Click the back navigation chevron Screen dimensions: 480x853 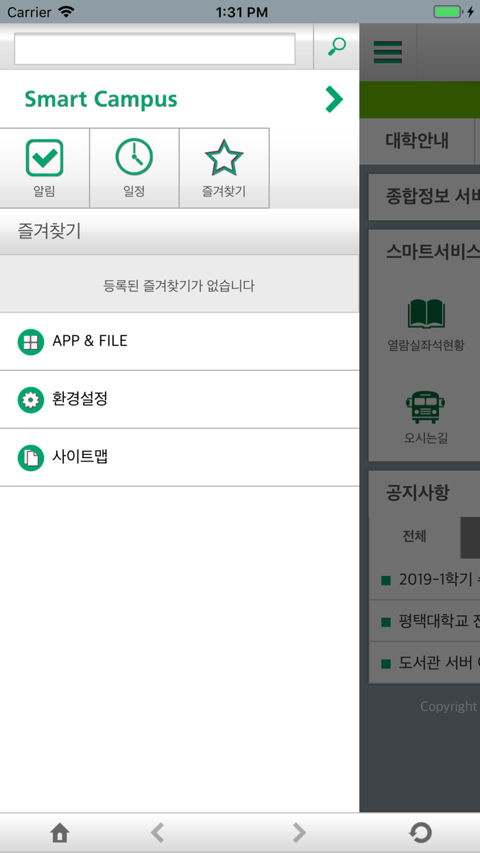158,832
